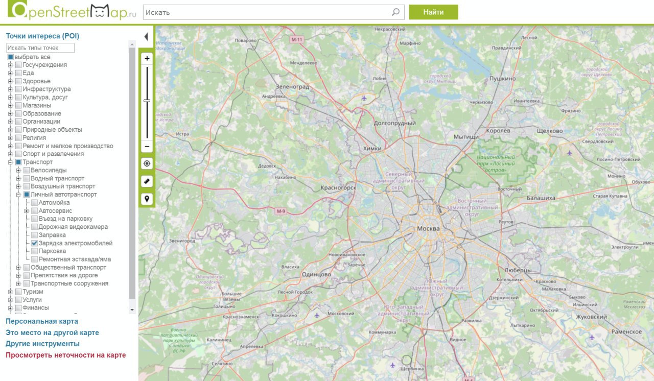Collapse the Личный автотранспорт node
Viewport: 654px width, 381px height.
(18, 195)
